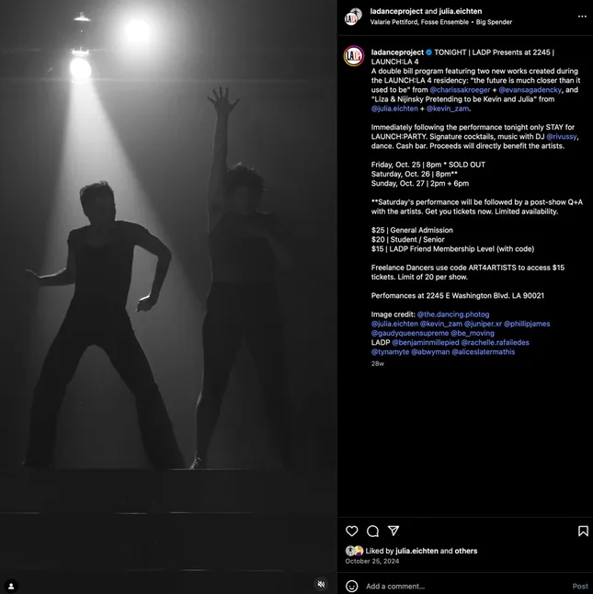
Task: Open DJ @rivussy profile mention
Action: click(562, 136)
